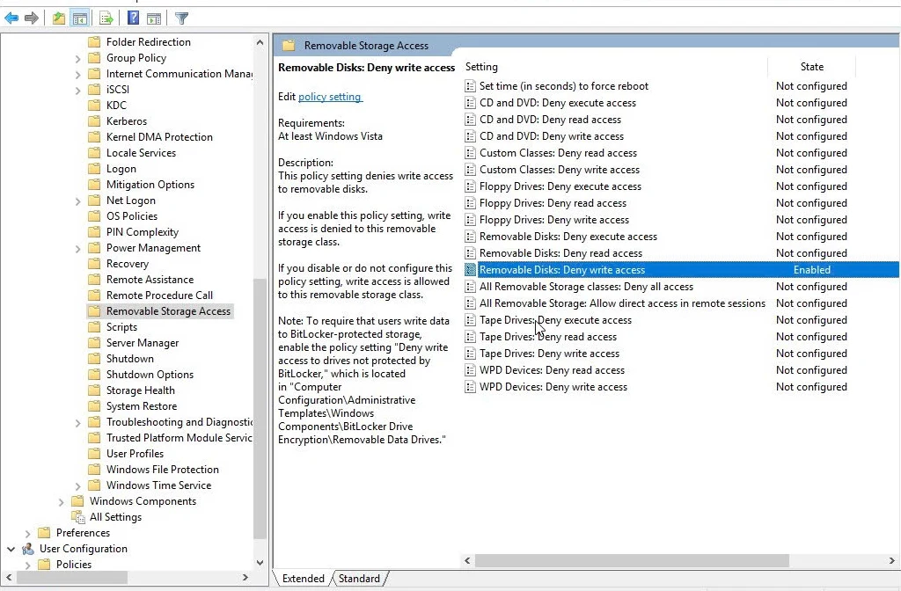Click policy icon for Set time to force reboot
The width and height of the screenshot is (901, 591).
point(470,86)
